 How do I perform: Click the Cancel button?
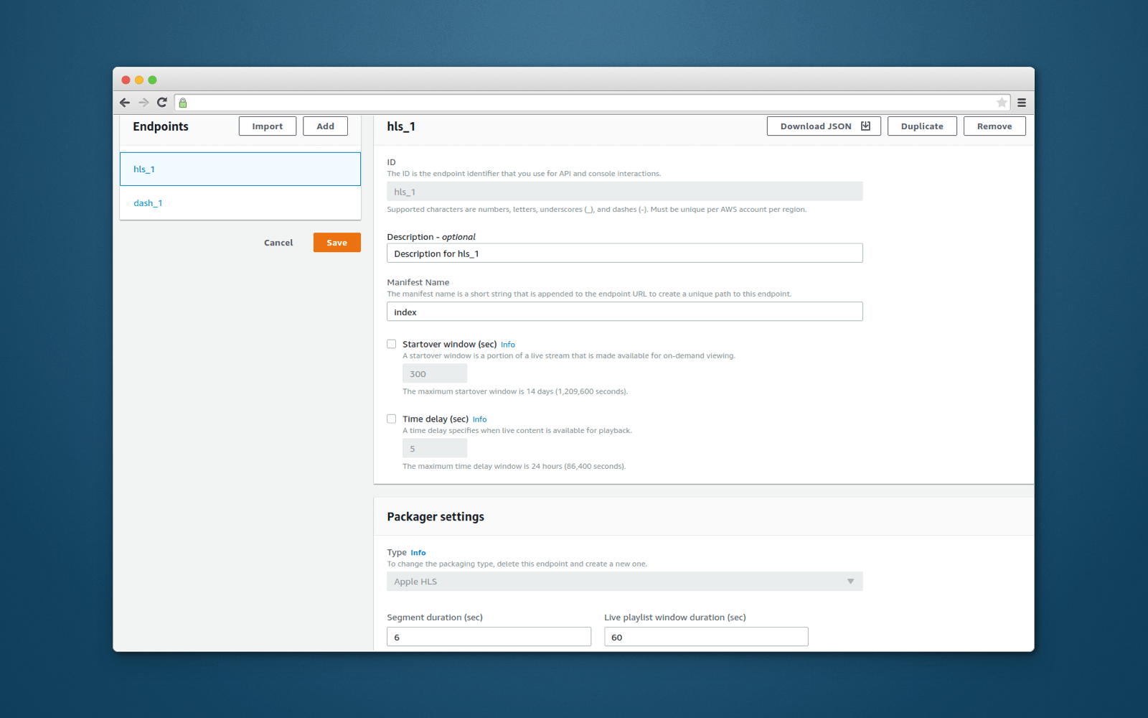(278, 243)
